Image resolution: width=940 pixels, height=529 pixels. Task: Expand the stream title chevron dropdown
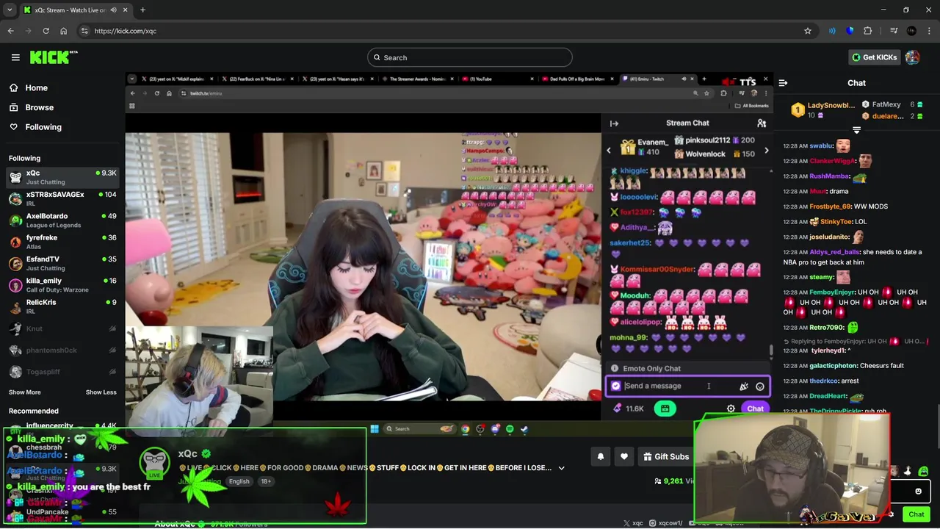point(561,468)
